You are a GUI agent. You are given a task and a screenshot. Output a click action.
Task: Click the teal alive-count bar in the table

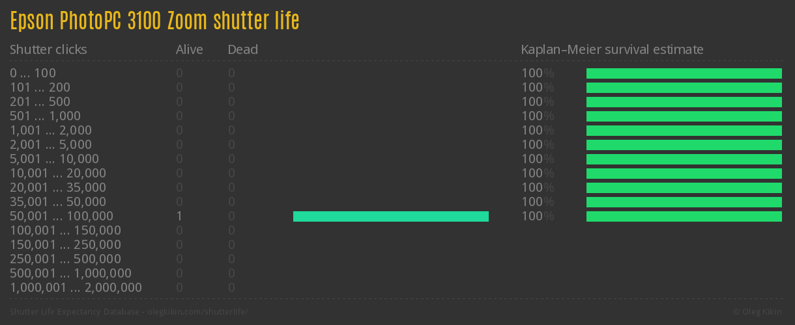point(390,216)
